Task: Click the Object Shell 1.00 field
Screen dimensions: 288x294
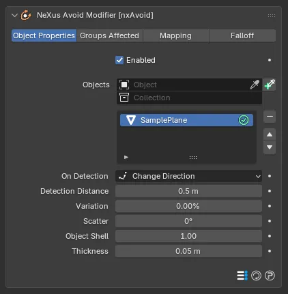Action: (x=188, y=236)
